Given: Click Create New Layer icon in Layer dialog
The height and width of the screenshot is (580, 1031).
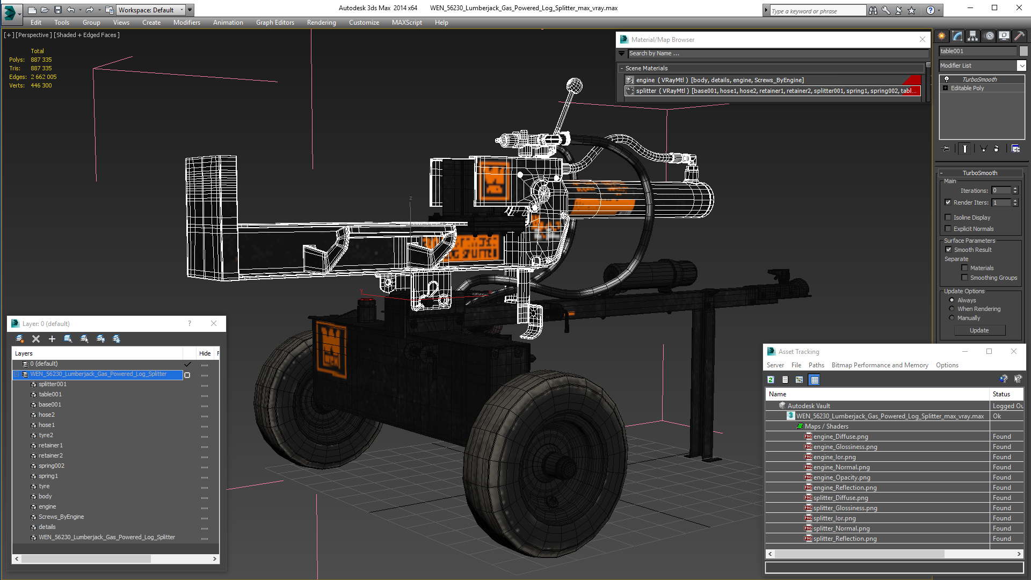Looking at the screenshot, I should click(20, 339).
